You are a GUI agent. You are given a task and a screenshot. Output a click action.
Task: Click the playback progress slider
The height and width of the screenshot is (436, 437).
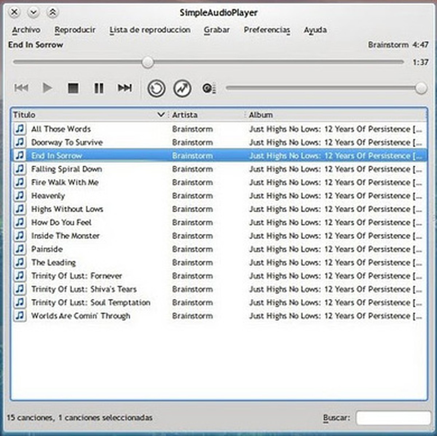pyautogui.click(x=147, y=62)
